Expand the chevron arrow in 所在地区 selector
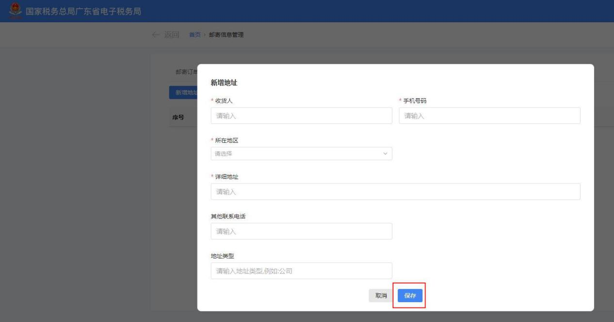This screenshot has height=322, width=614. (x=386, y=154)
